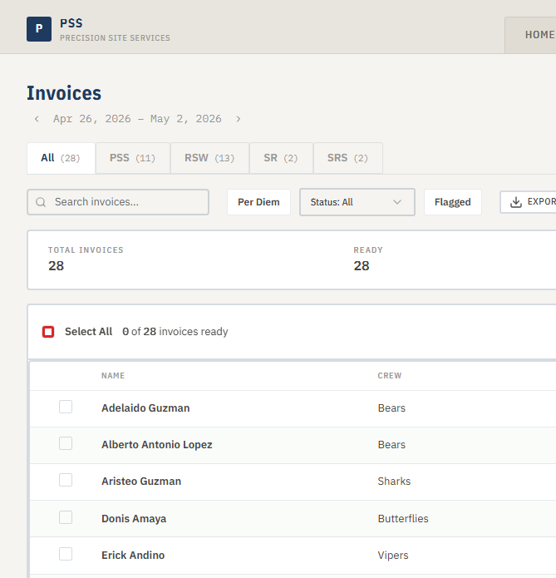Screen dimensions: 556x578
Task: Check Aristeo Guzman's invoice checkbox
Action: 66,480
